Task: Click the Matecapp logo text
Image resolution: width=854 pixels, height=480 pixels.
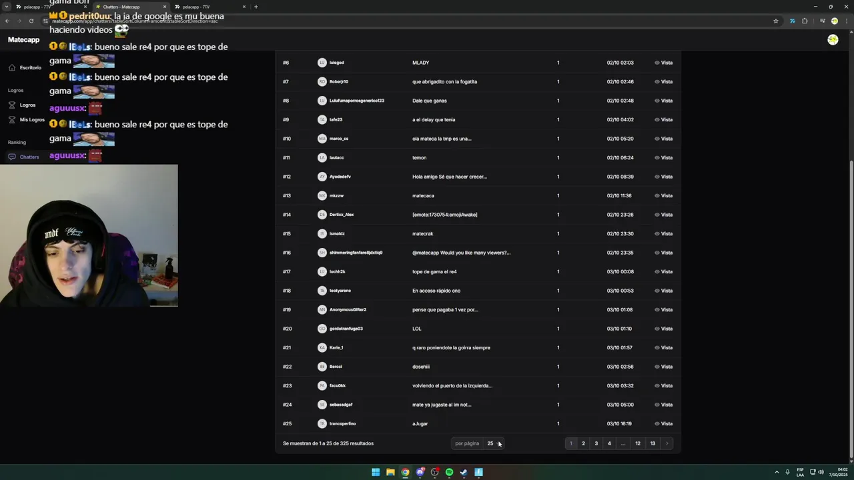Action: 23,40
